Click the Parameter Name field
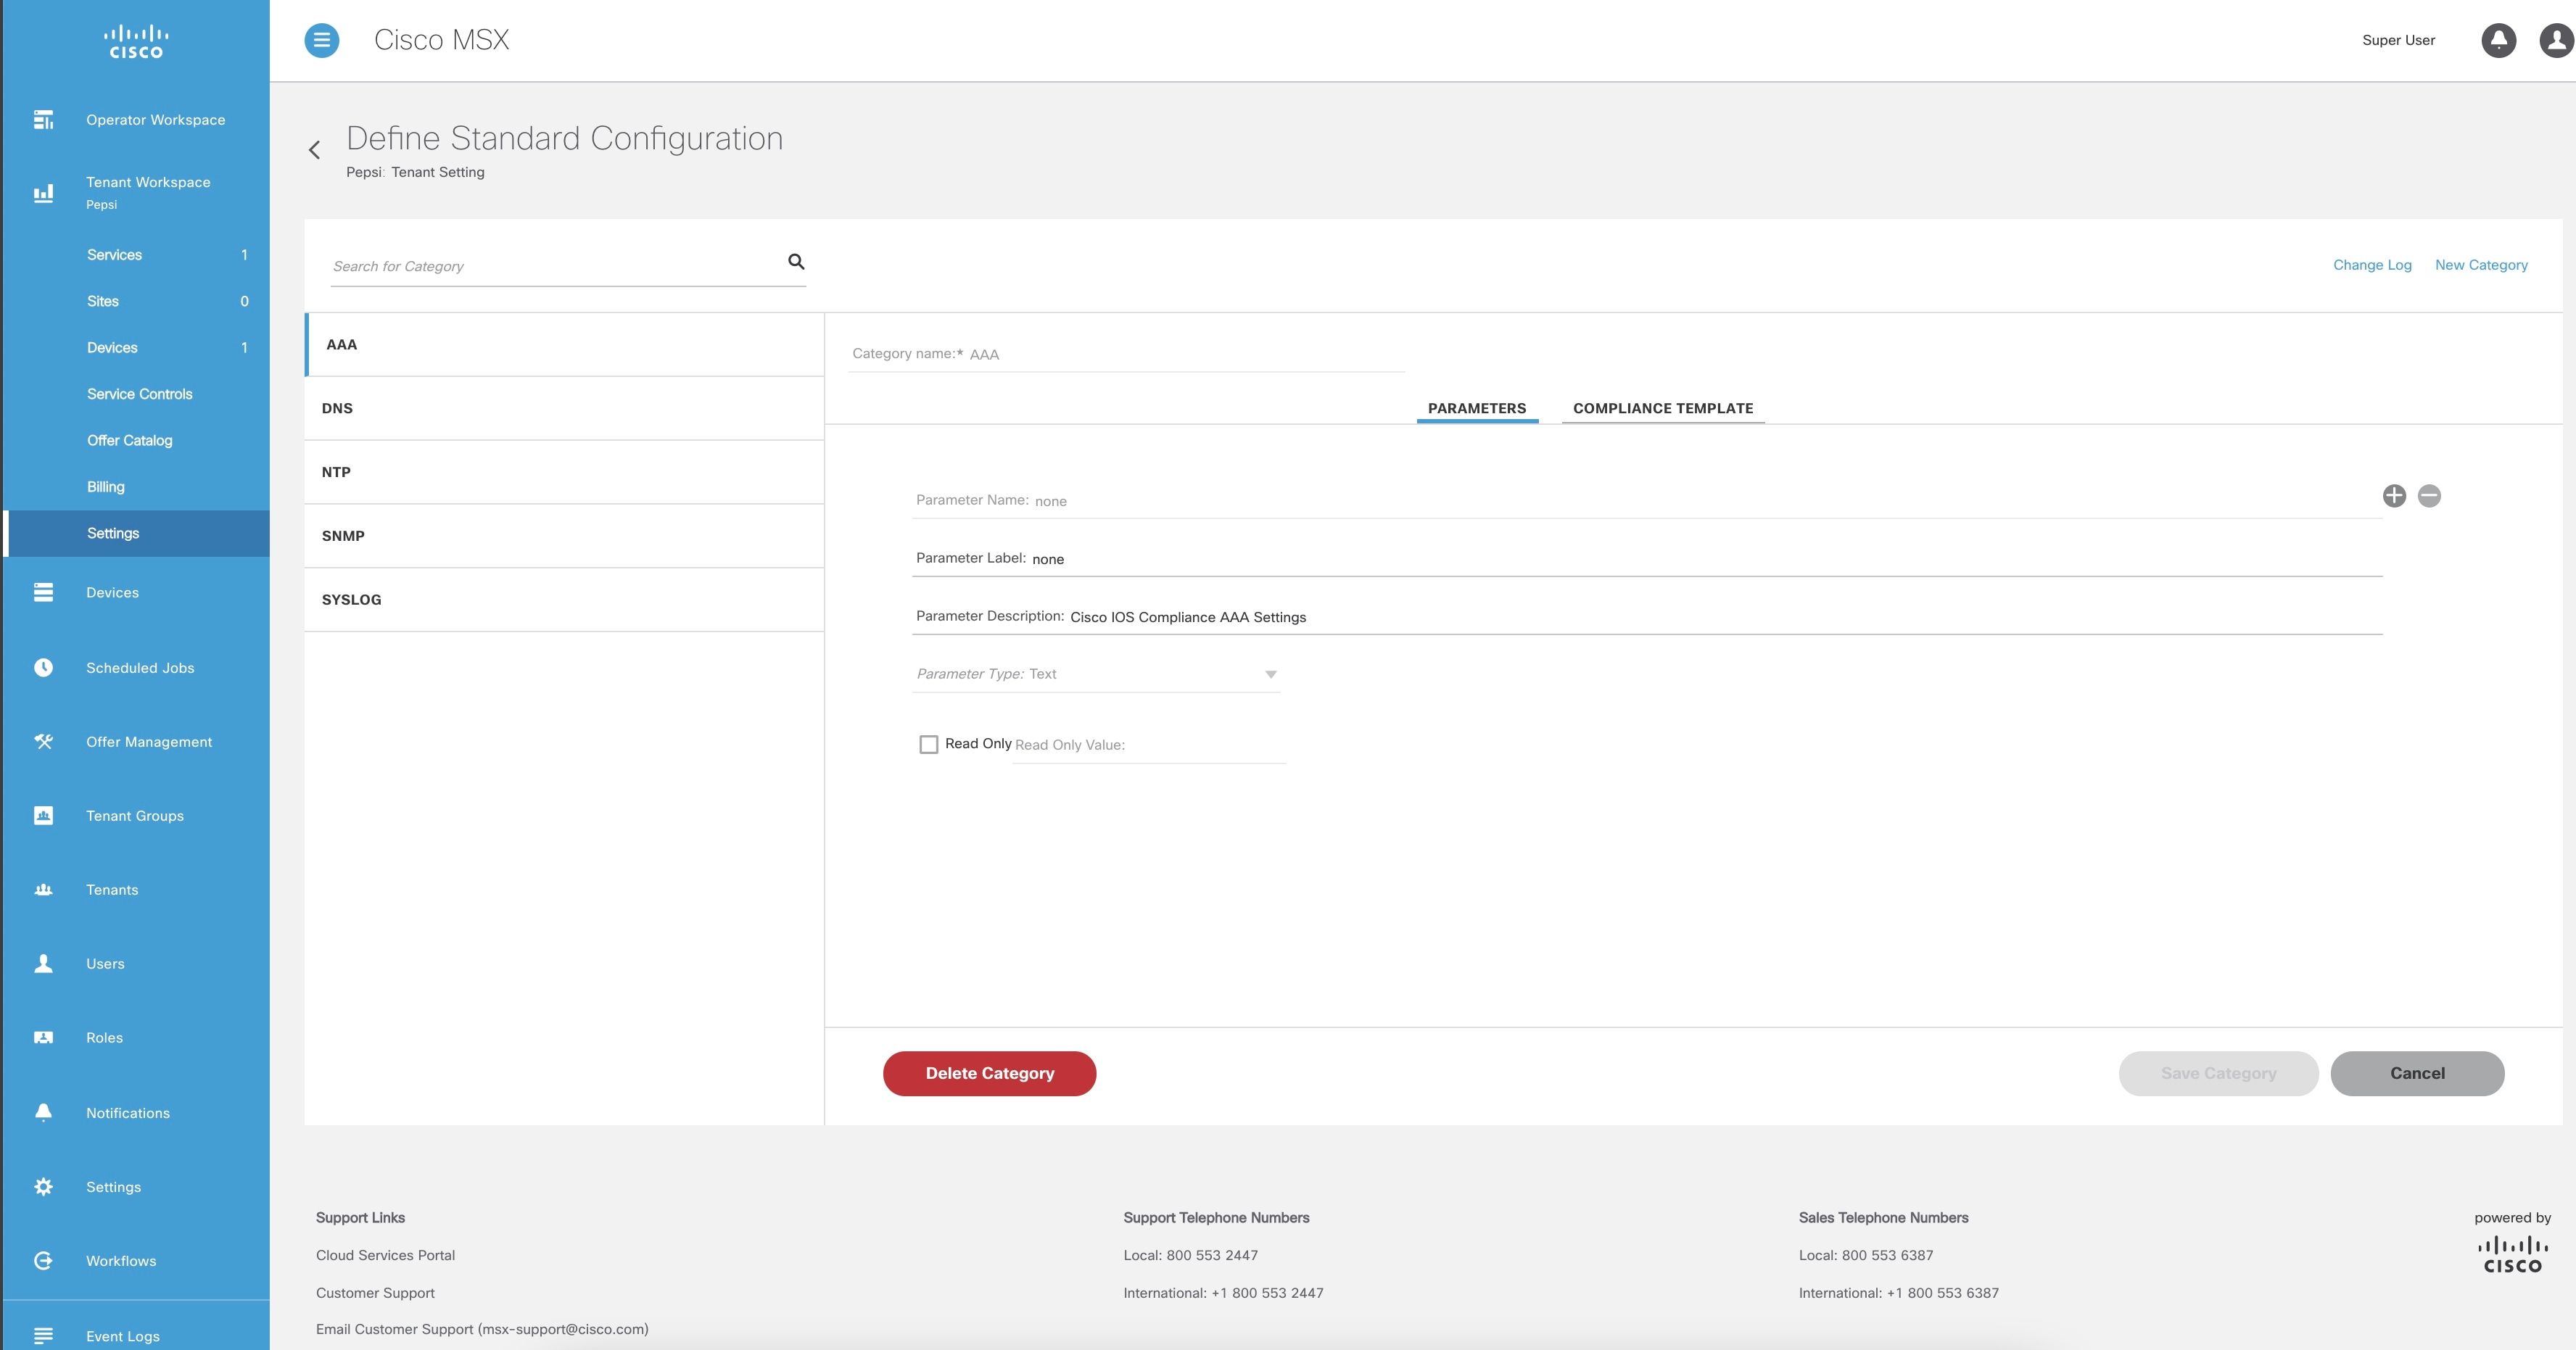This screenshot has width=2576, height=1350. [1646, 500]
